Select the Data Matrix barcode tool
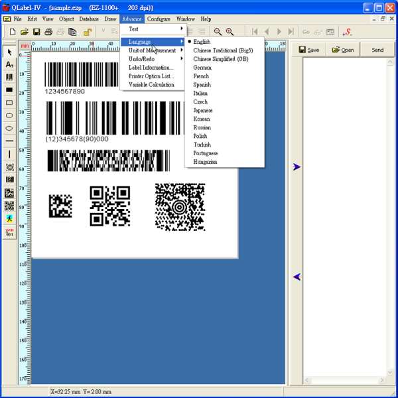This screenshot has width=398, height=398. [x=9, y=193]
